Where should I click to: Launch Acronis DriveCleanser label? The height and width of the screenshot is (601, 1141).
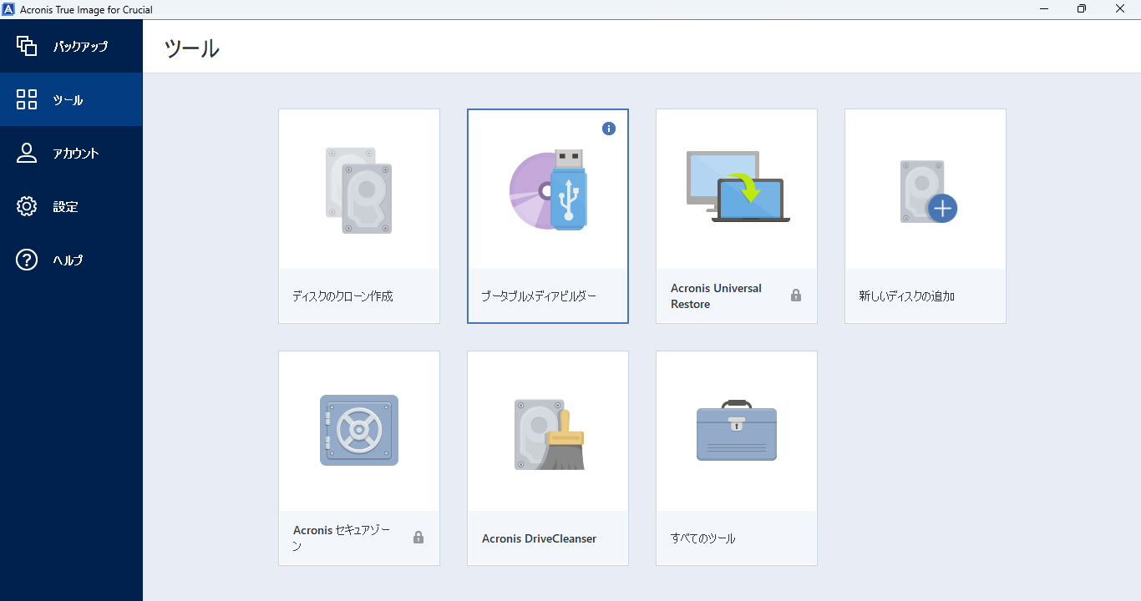pyautogui.click(x=539, y=538)
